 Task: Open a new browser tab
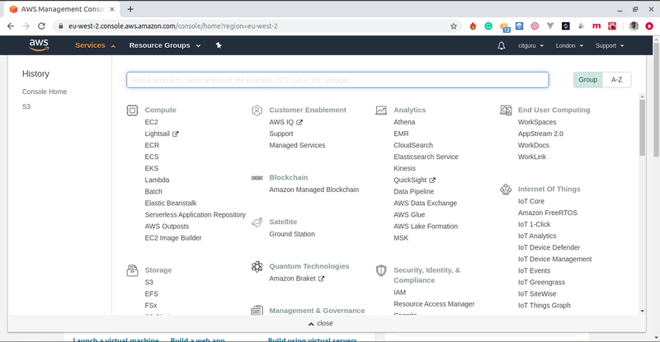click(x=130, y=9)
